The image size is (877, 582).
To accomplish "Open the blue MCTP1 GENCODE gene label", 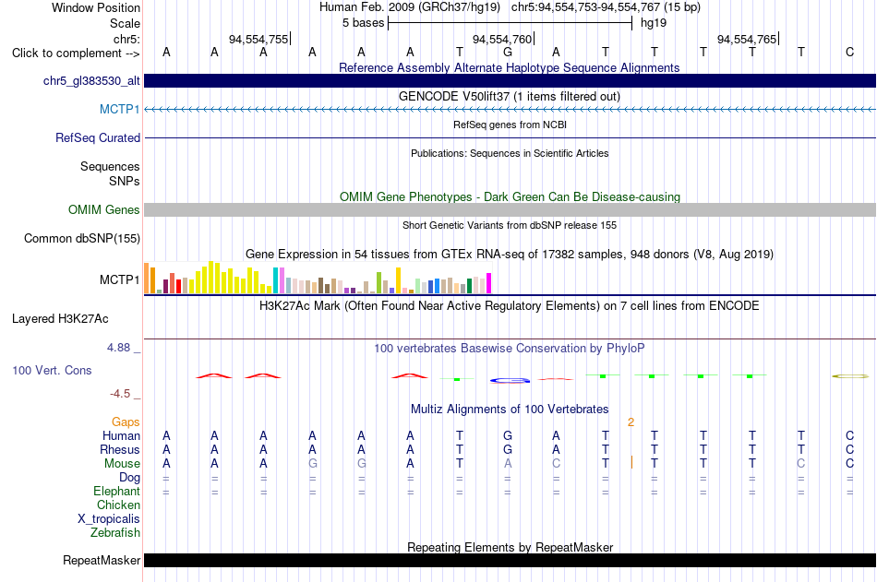I will (x=119, y=109).
